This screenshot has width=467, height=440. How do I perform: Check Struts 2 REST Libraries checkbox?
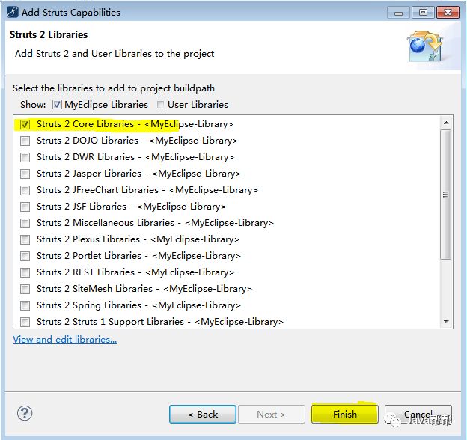[25, 272]
